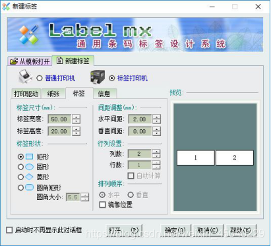The height and width of the screenshot is (246, 271).
Task: Click the 圆角大小 spinner arrows
Action: (x=85, y=197)
